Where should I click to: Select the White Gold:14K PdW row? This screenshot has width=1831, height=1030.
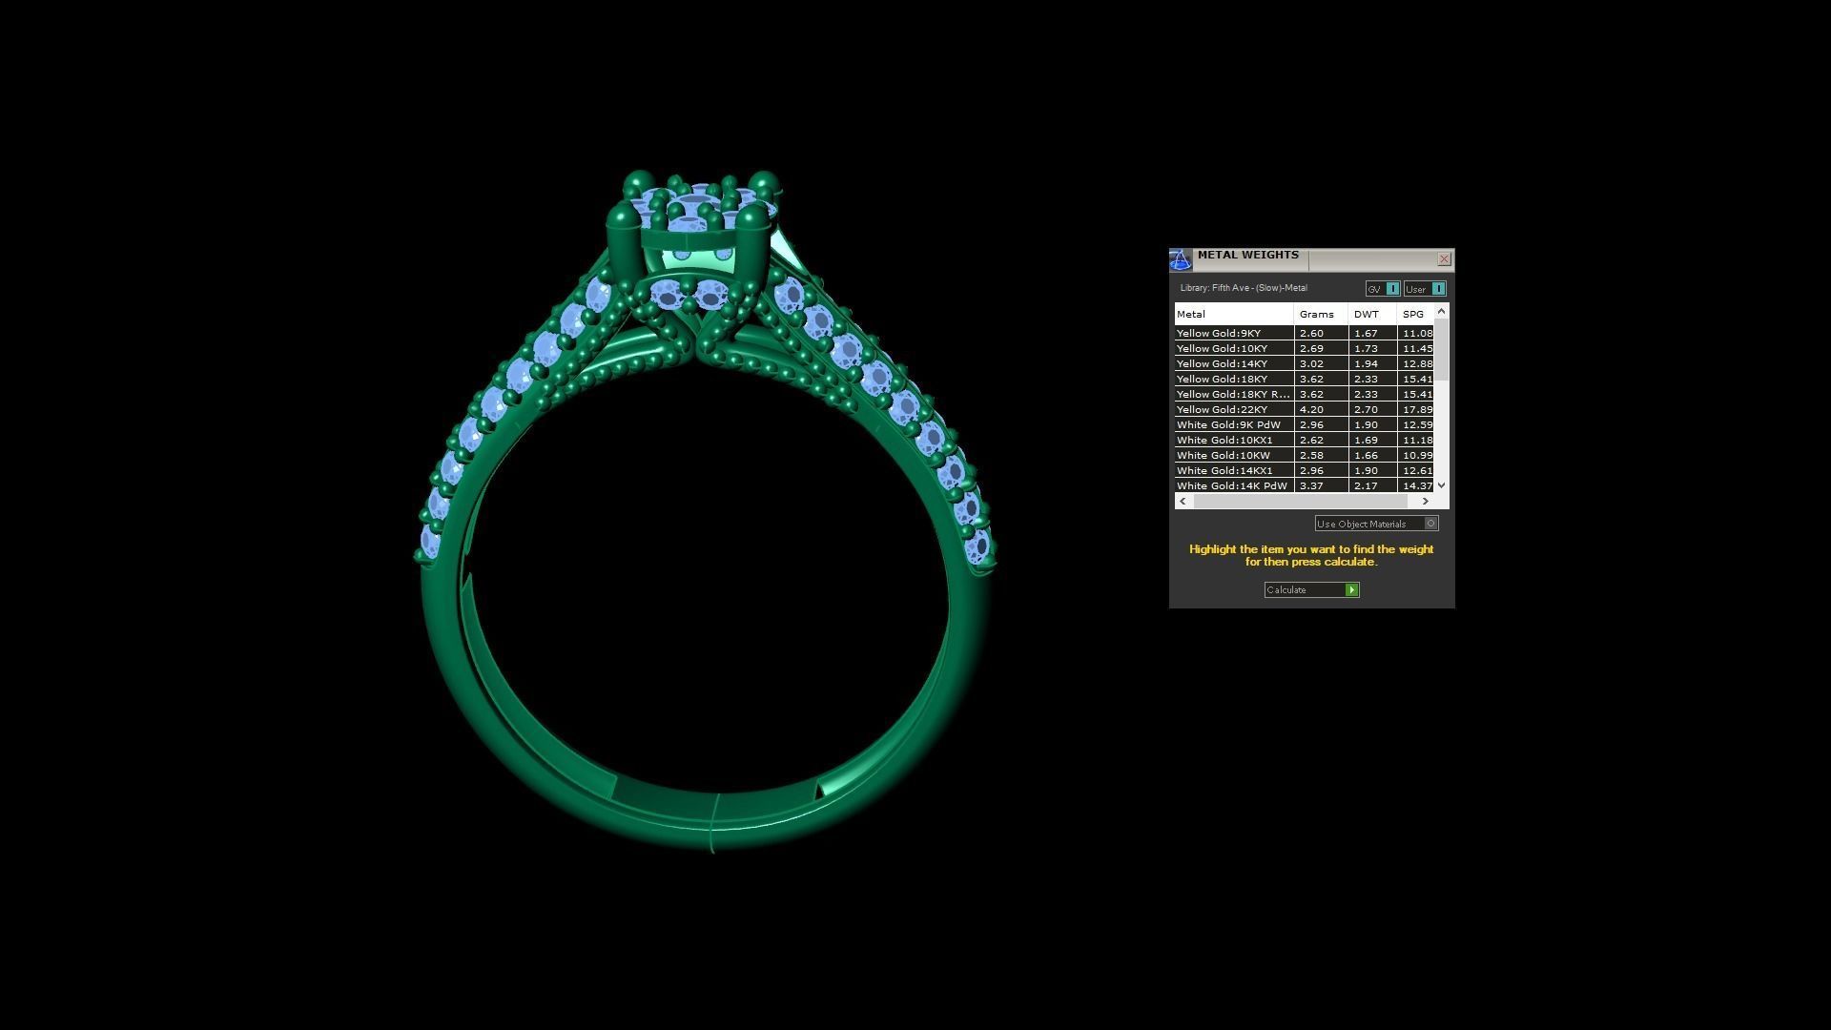click(1304, 485)
